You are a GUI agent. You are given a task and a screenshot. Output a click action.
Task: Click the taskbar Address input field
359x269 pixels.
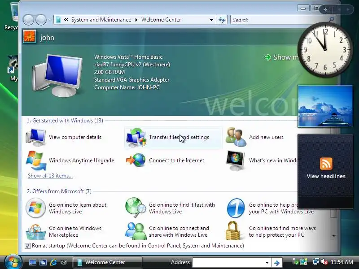click(228, 263)
